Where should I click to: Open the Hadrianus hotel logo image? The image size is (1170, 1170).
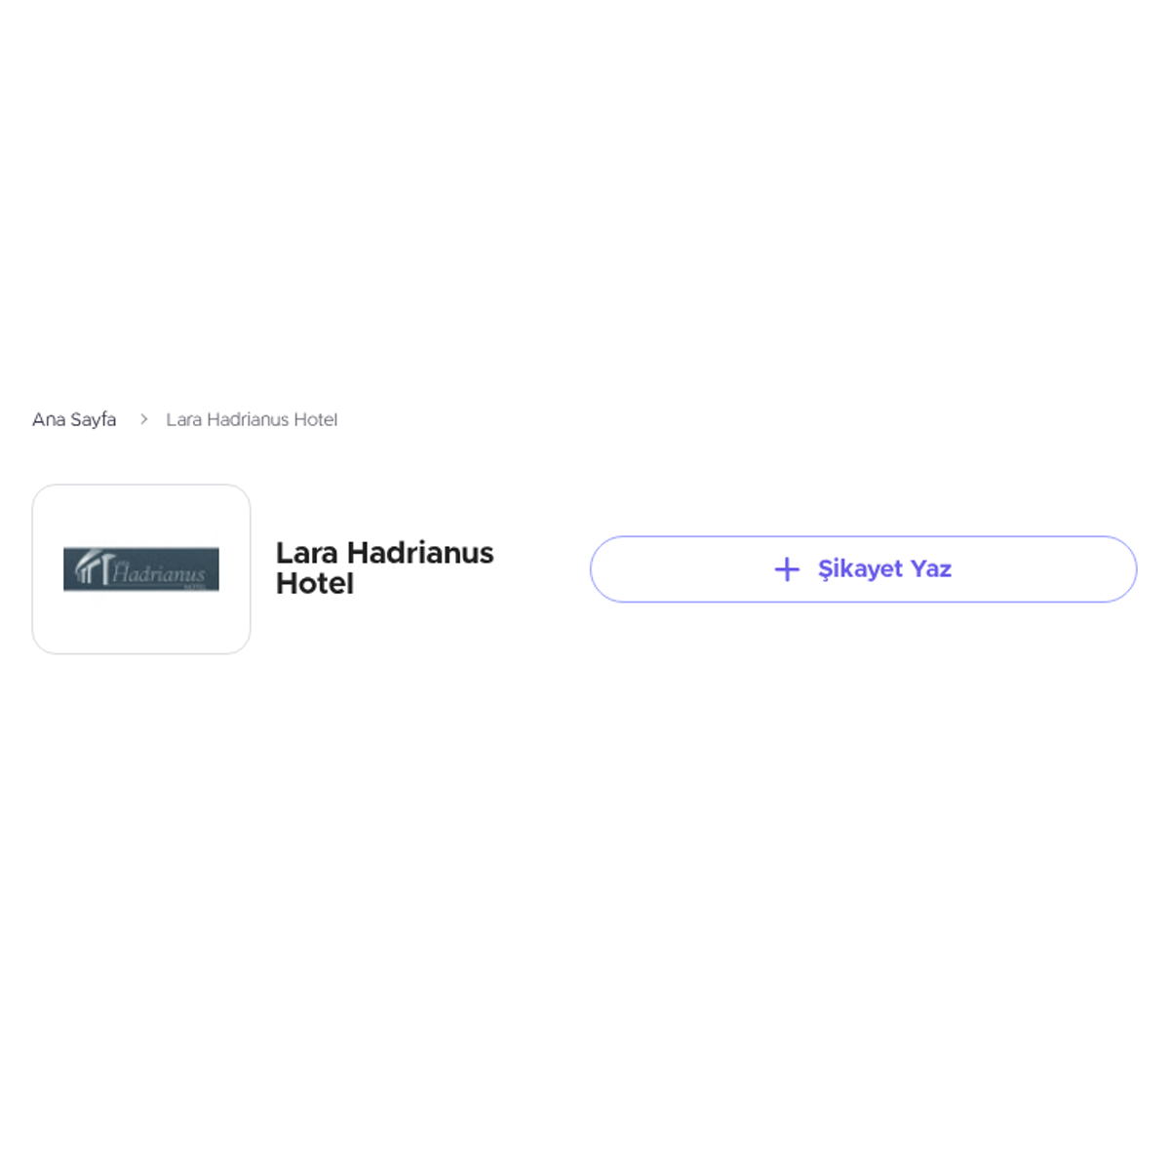tap(141, 569)
